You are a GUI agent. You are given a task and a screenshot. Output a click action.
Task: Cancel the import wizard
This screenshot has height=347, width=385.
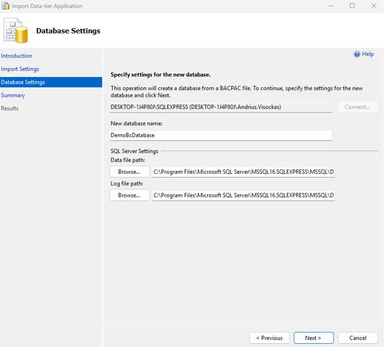click(357, 338)
